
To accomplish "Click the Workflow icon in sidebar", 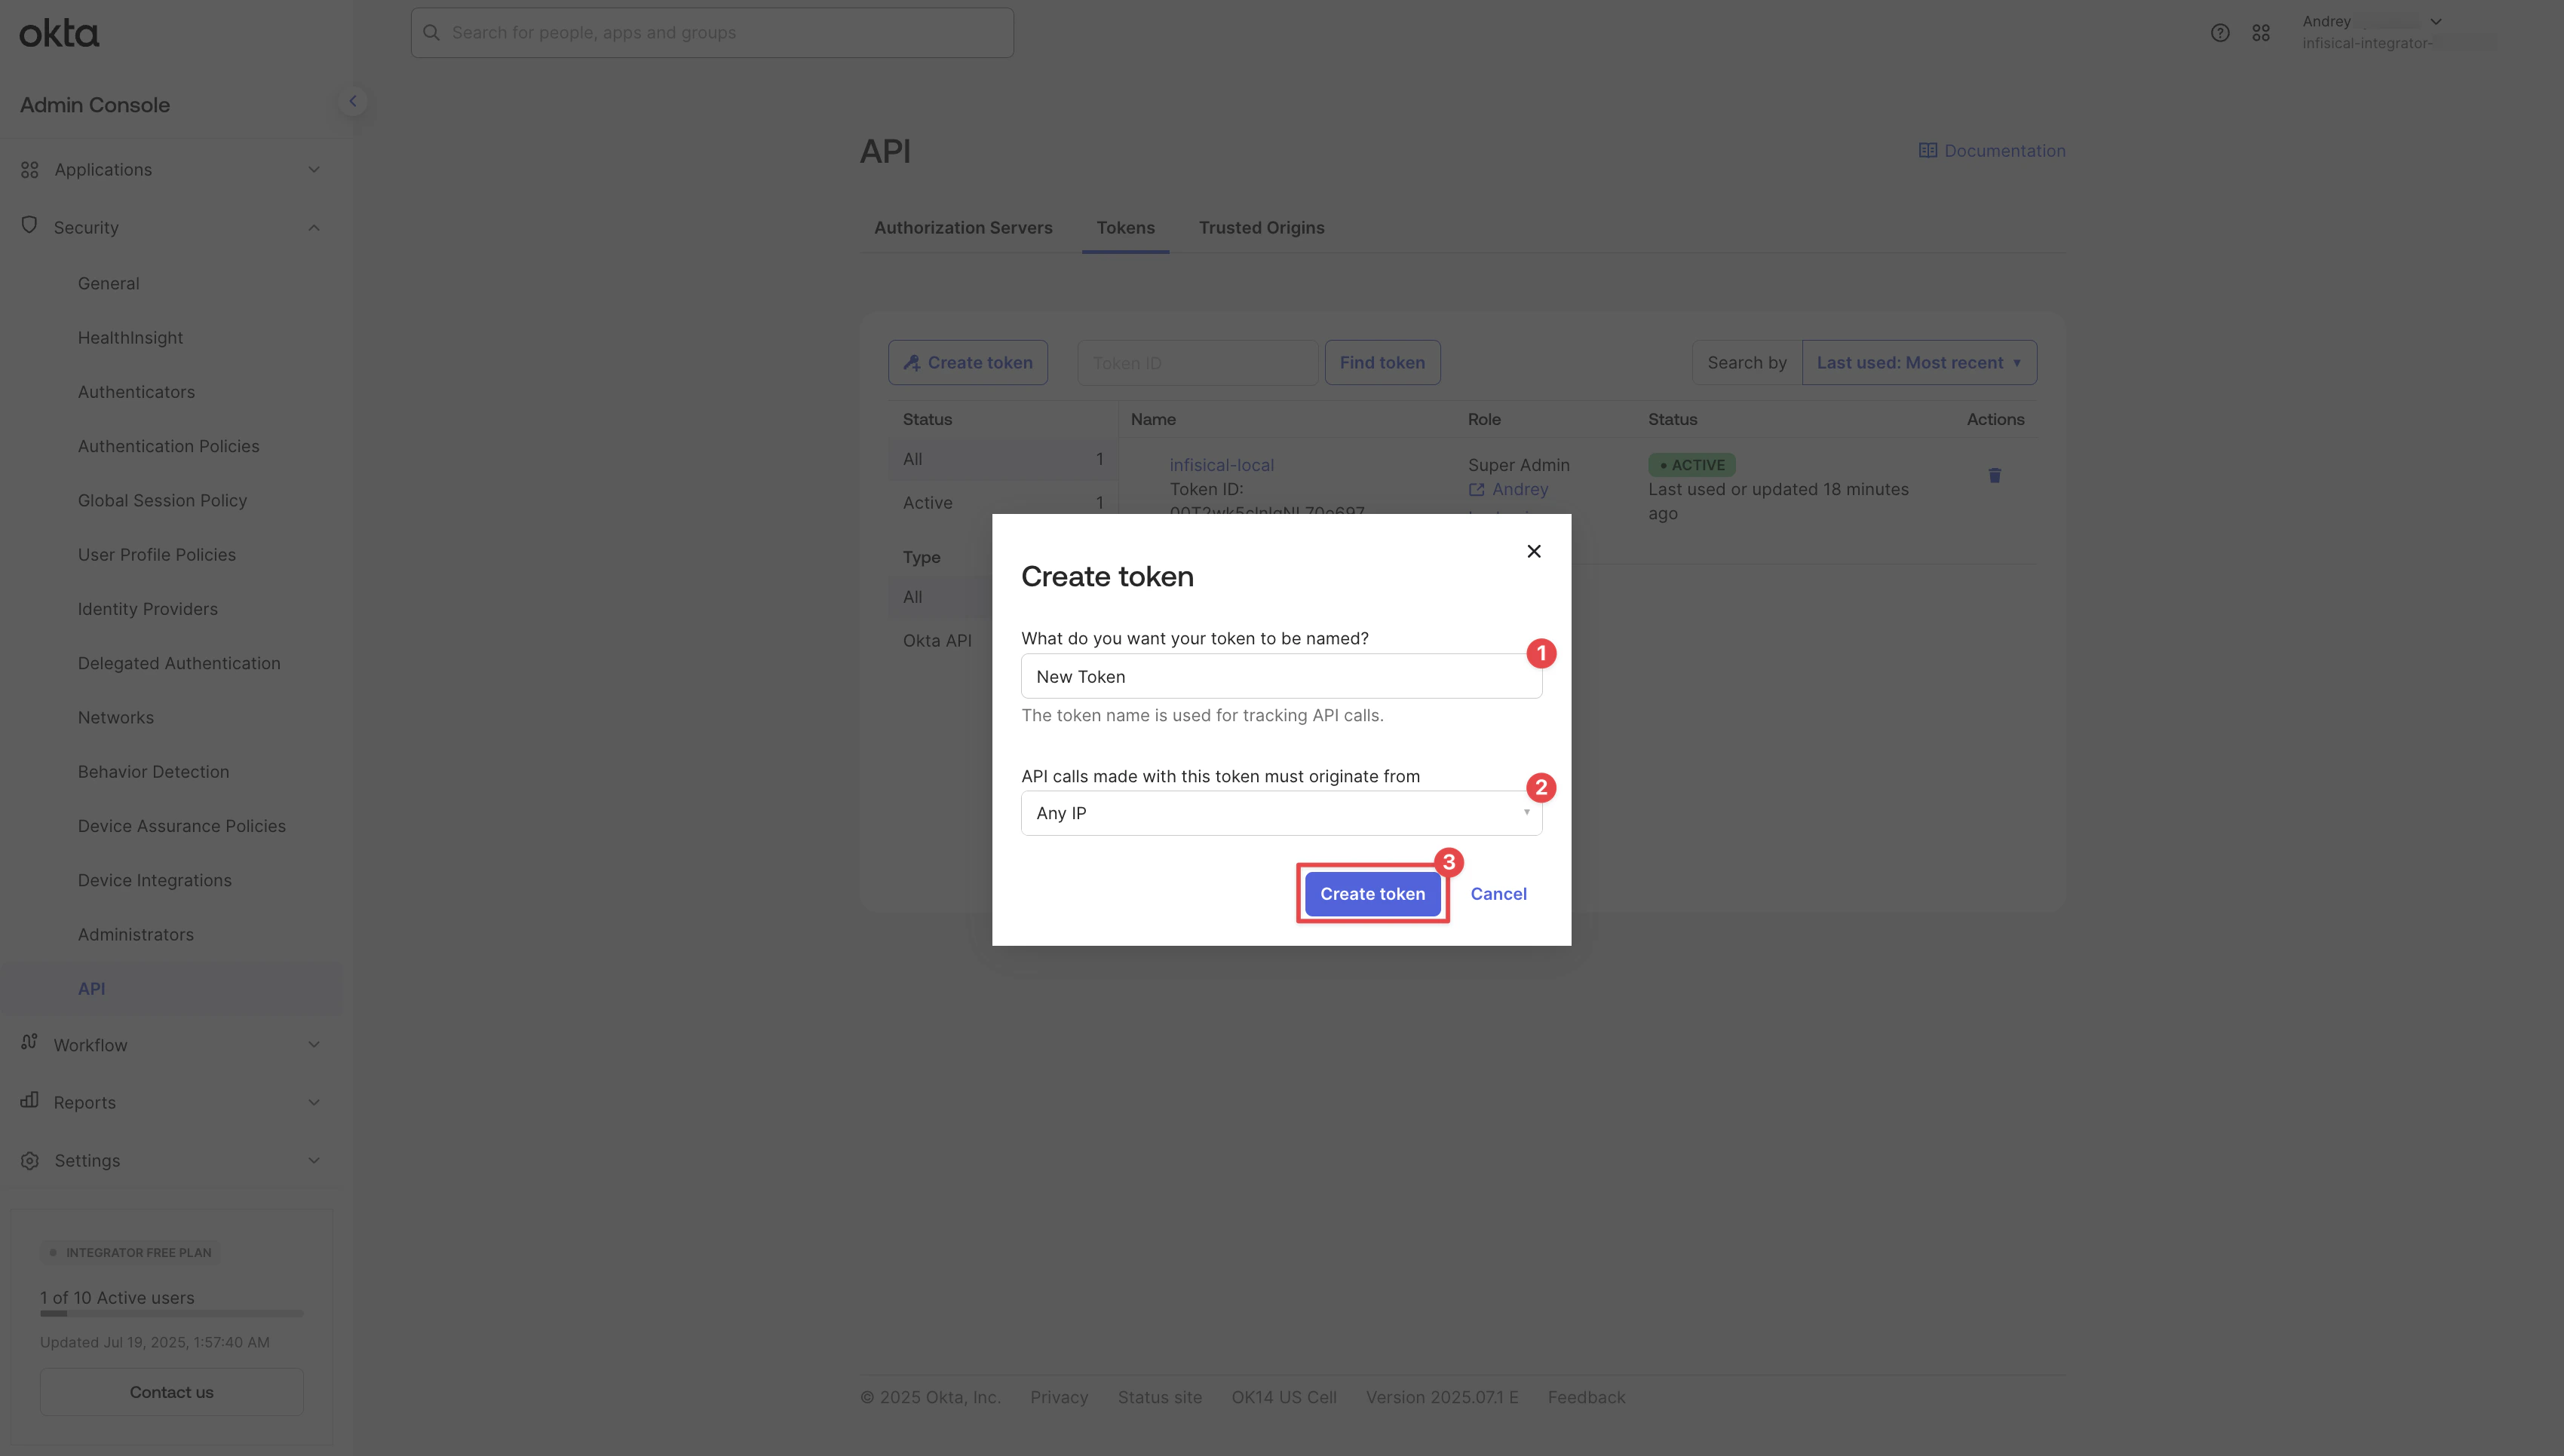I will click(x=29, y=1043).
